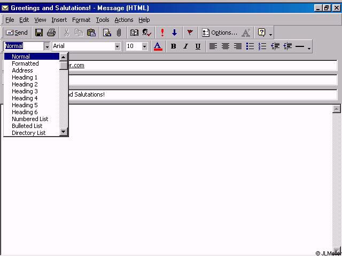
Task: Print the message with printer icon
Action: (51, 33)
